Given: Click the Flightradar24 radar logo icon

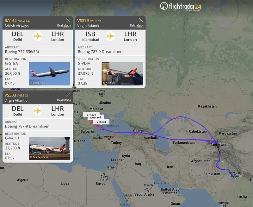Looking at the screenshot, I should tap(164, 6).
